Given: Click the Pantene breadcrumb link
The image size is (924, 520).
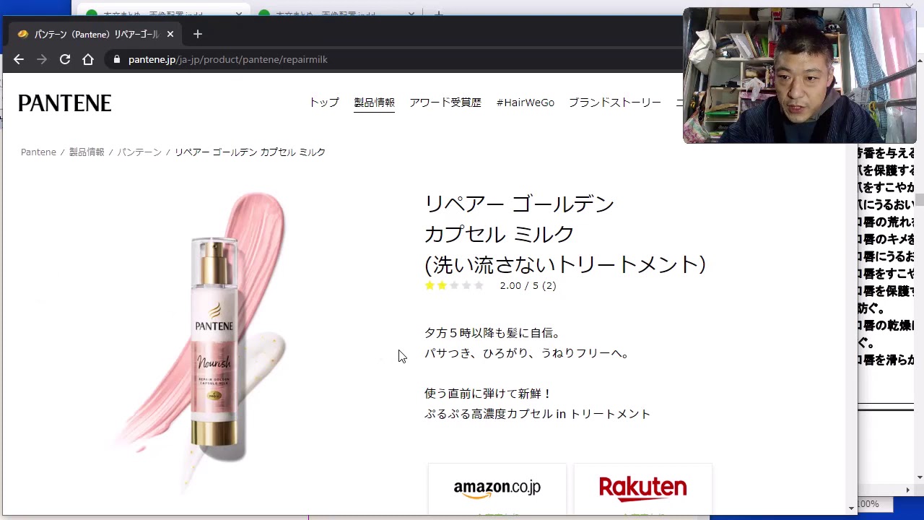Looking at the screenshot, I should coord(38,152).
